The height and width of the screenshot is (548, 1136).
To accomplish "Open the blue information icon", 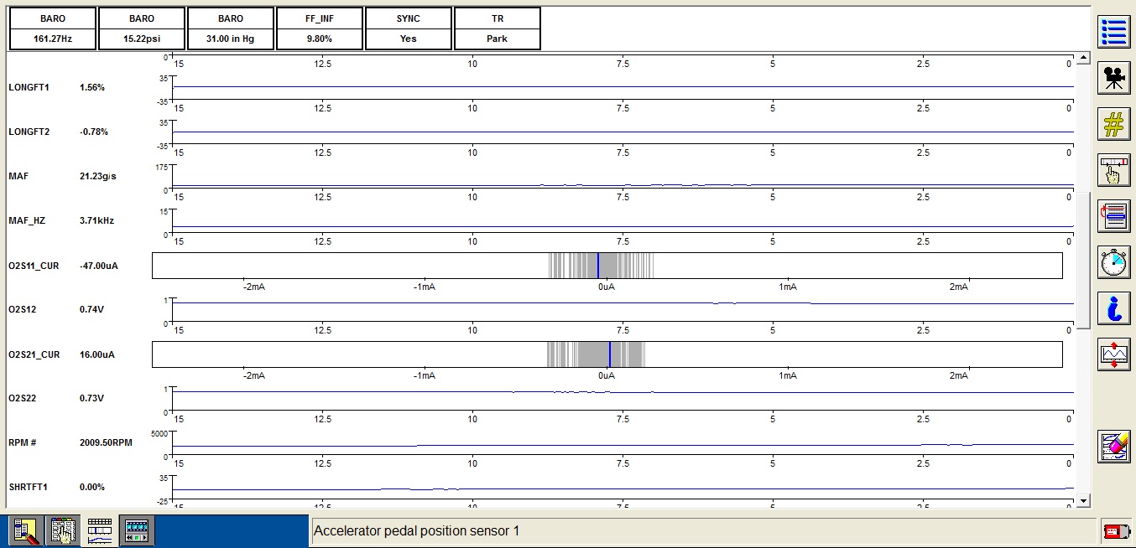I will (1114, 308).
